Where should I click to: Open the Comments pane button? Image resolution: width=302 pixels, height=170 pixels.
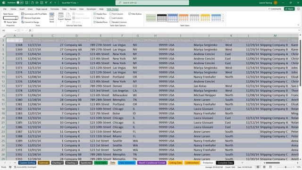pyautogui.click(x=275, y=9)
